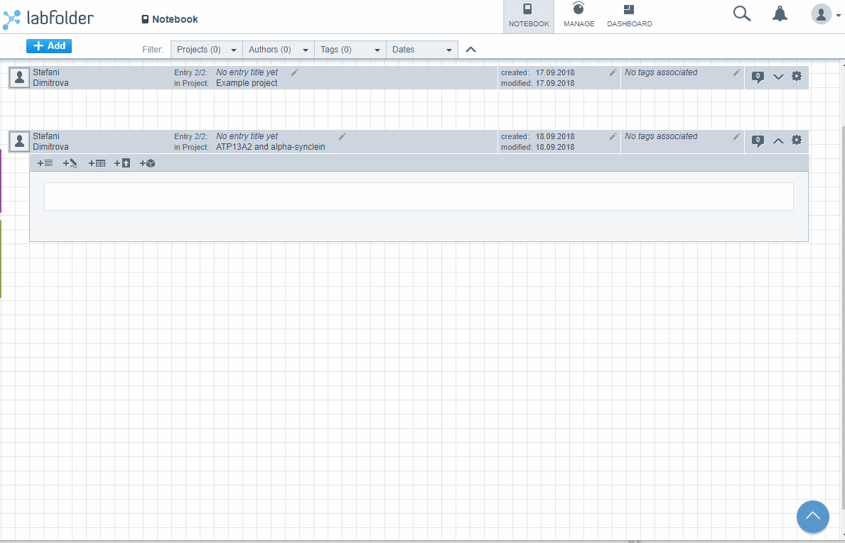Viewport: 845px width, 543px height.
Task: Open settings gear of Example project entry
Action: pos(797,77)
